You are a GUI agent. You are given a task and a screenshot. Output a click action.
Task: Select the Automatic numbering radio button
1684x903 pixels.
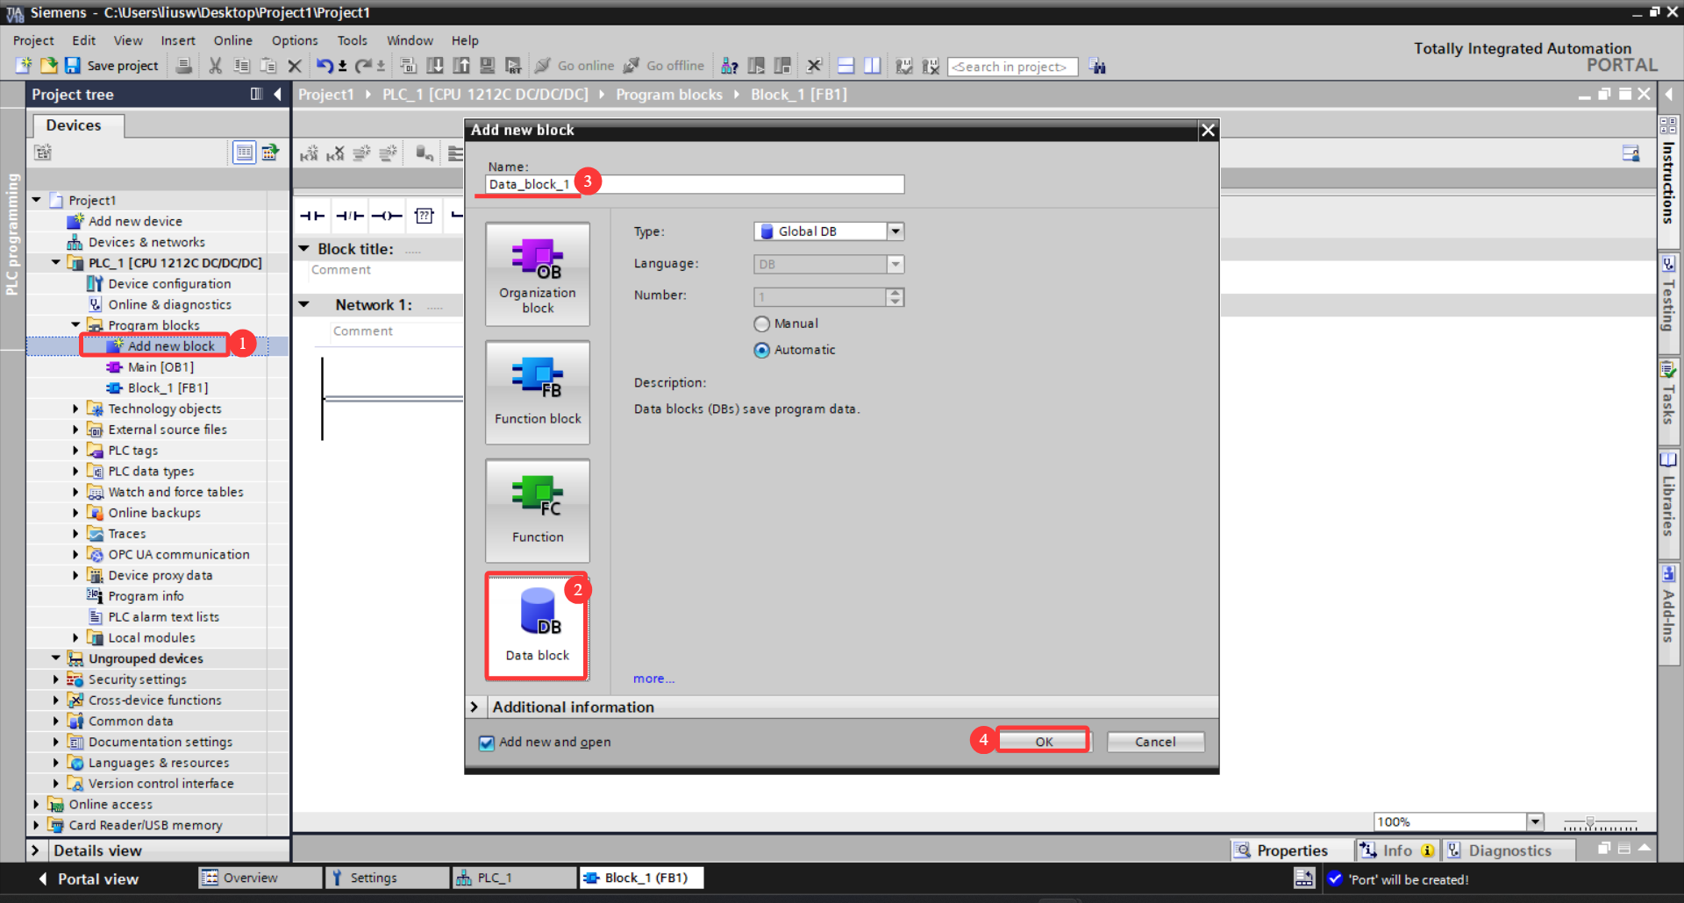point(761,350)
